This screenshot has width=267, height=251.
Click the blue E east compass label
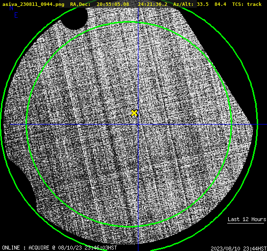click(16, 15)
